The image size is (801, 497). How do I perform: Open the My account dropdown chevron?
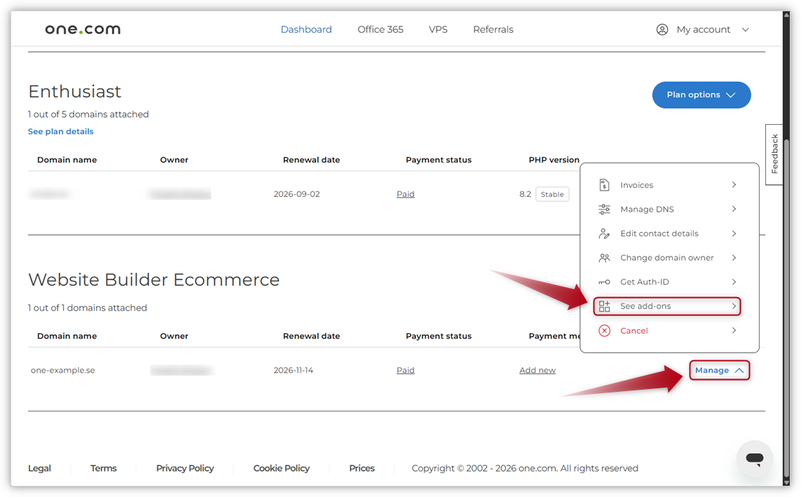tap(745, 29)
